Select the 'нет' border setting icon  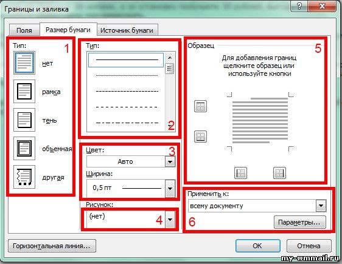coord(24,63)
